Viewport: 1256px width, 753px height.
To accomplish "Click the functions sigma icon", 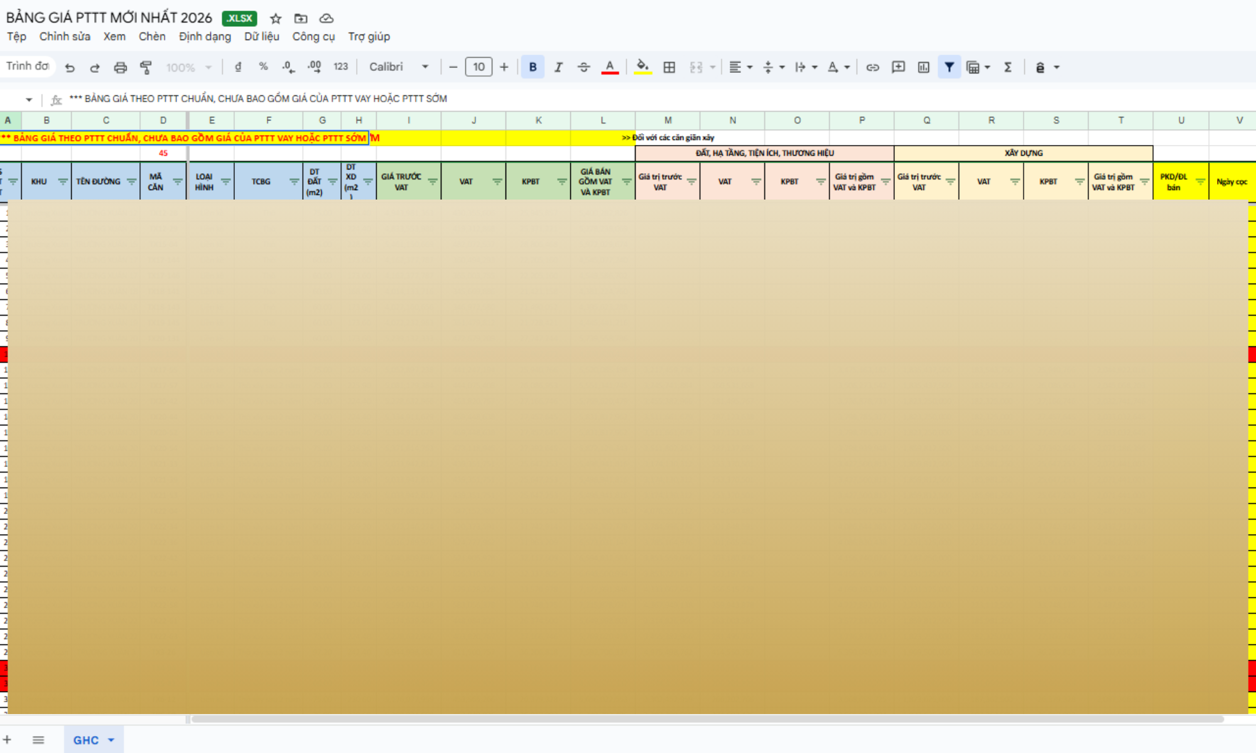I will (1008, 67).
